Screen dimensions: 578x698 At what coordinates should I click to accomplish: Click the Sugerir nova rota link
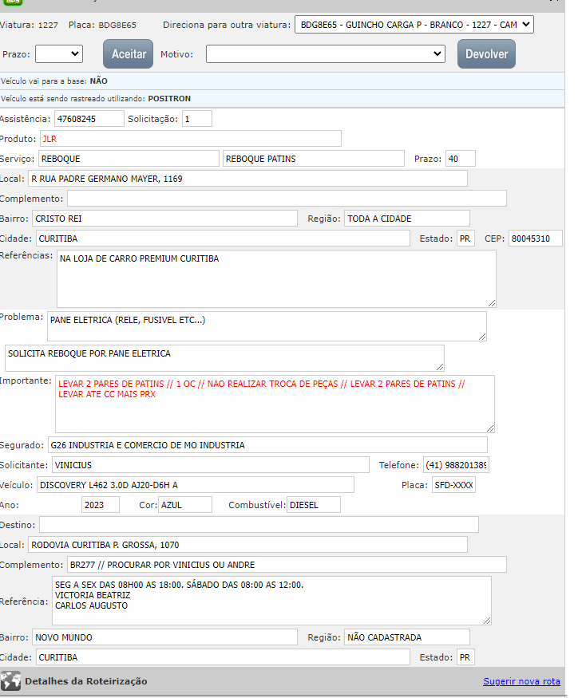[521, 681]
